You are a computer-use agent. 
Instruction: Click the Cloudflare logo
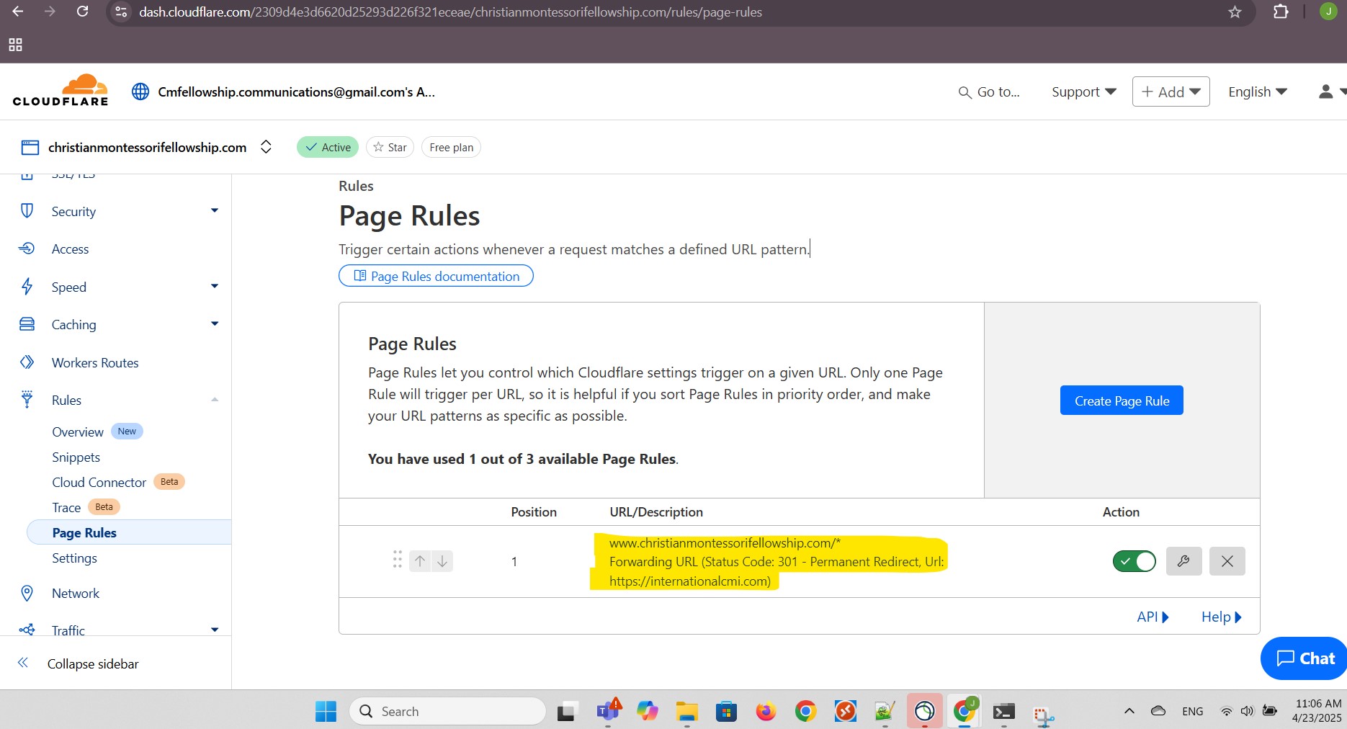(61, 90)
